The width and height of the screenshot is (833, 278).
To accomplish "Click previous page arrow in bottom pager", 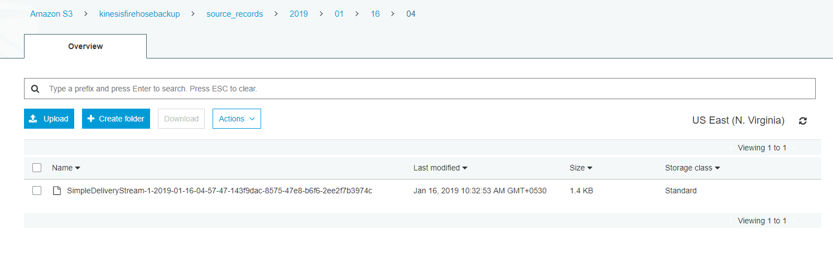I will (x=731, y=221).
